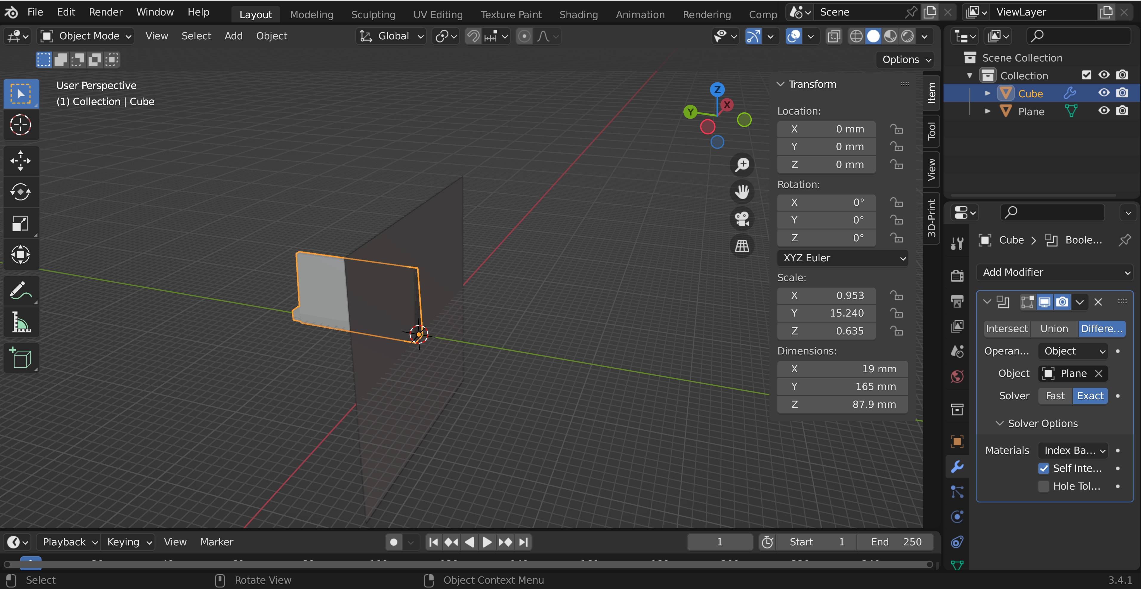Play animation forward in timeline

tap(487, 542)
